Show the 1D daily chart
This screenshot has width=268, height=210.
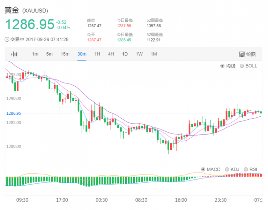(x=125, y=54)
